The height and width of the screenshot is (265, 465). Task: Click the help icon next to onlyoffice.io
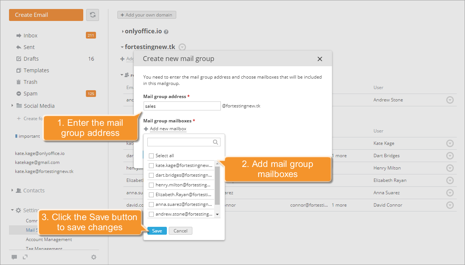click(166, 31)
